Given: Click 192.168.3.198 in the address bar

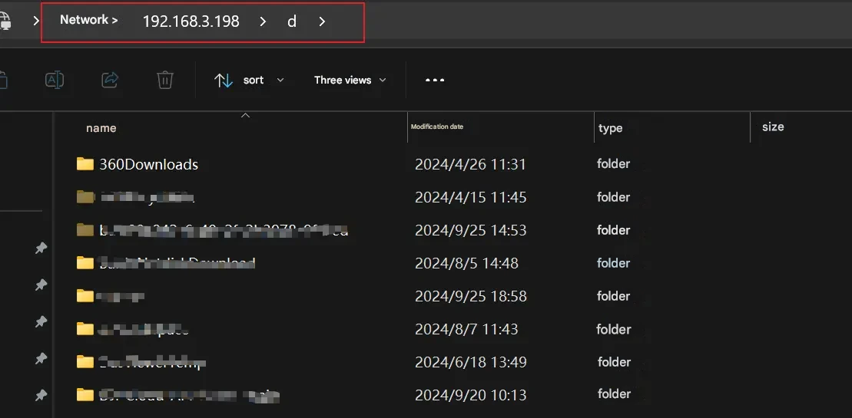Looking at the screenshot, I should click(x=191, y=21).
